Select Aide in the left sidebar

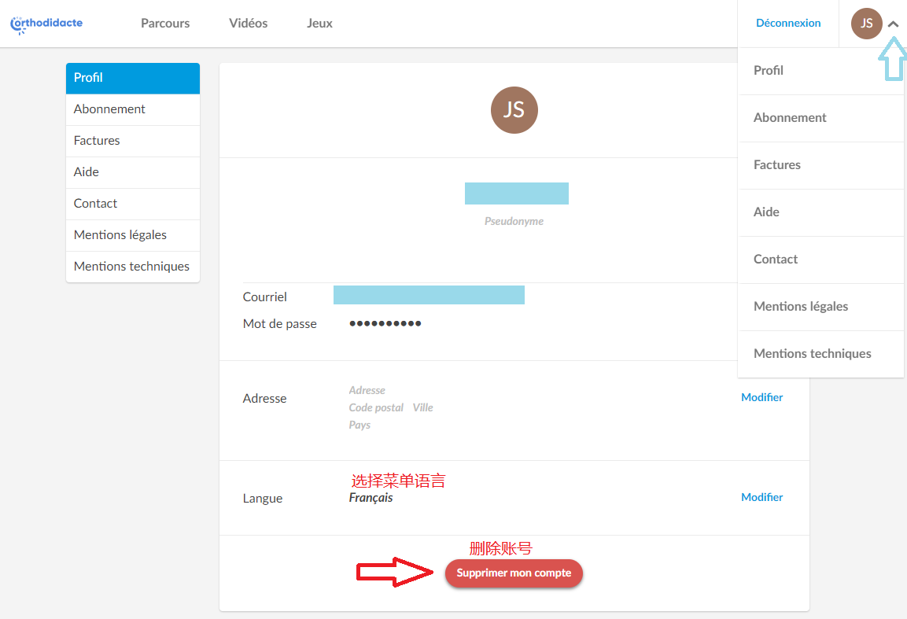point(133,172)
